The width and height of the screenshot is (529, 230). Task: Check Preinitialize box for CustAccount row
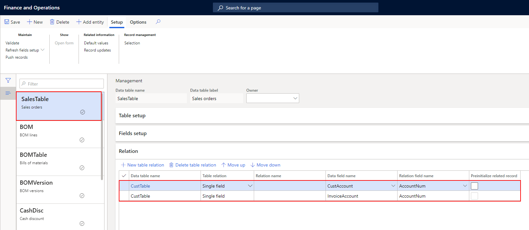[x=474, y=186]
